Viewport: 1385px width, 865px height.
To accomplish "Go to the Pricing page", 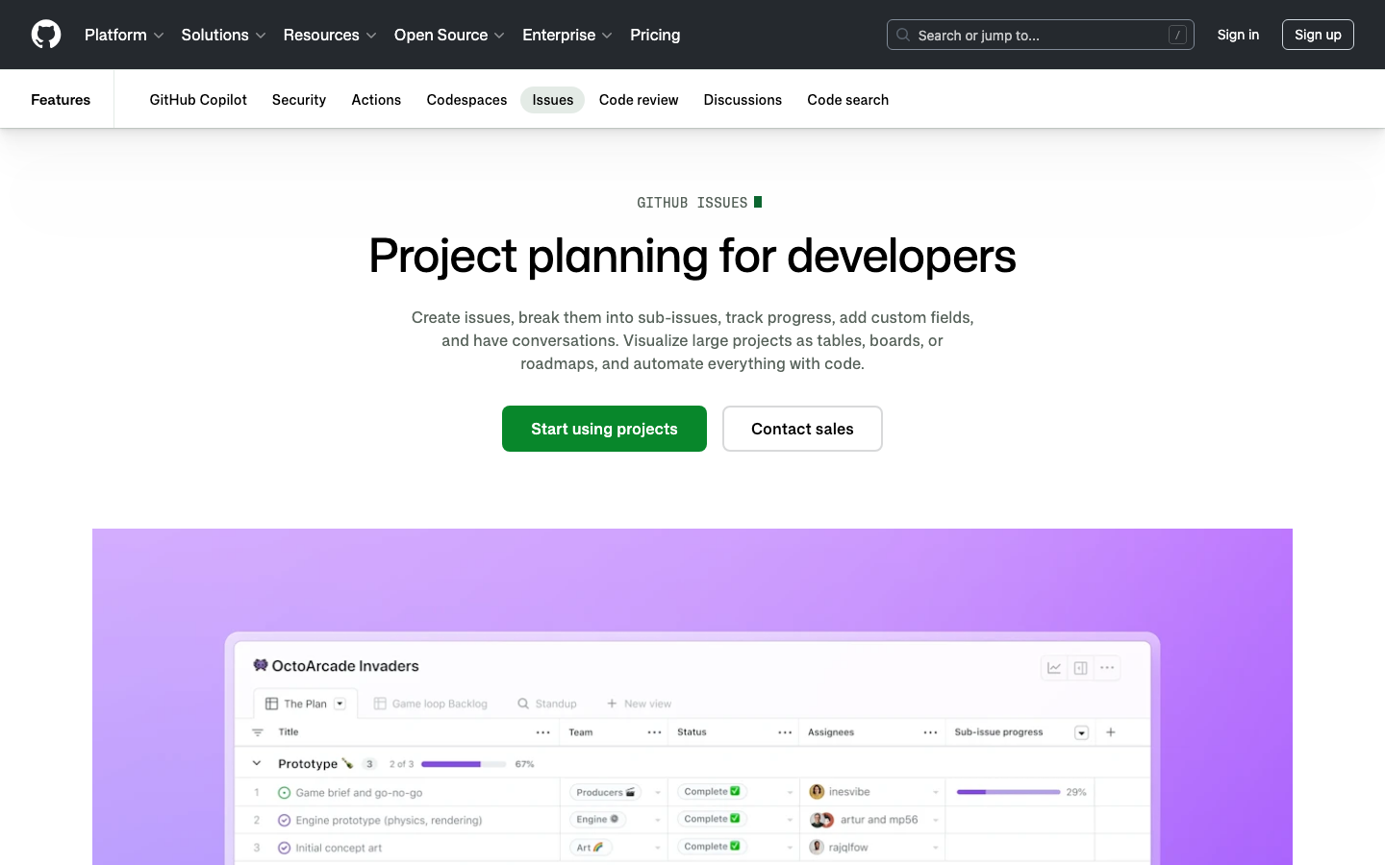I will click(x=655, y=35).
